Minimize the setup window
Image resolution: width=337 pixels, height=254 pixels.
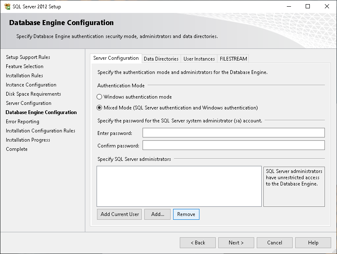tap(289, 6)
